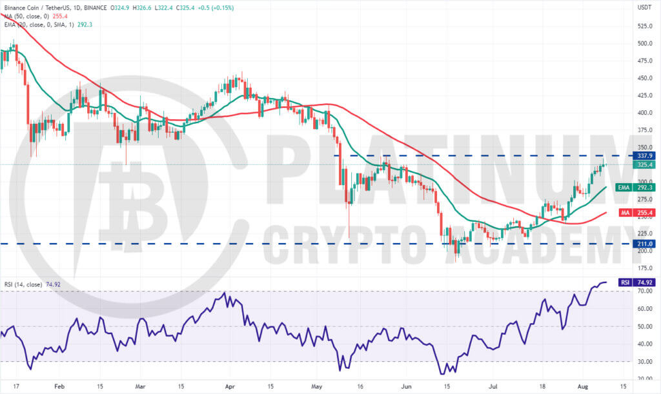Screen dimensions: 661x394
Task: Click the Aug date on time axis
Action: coord(583,386)
